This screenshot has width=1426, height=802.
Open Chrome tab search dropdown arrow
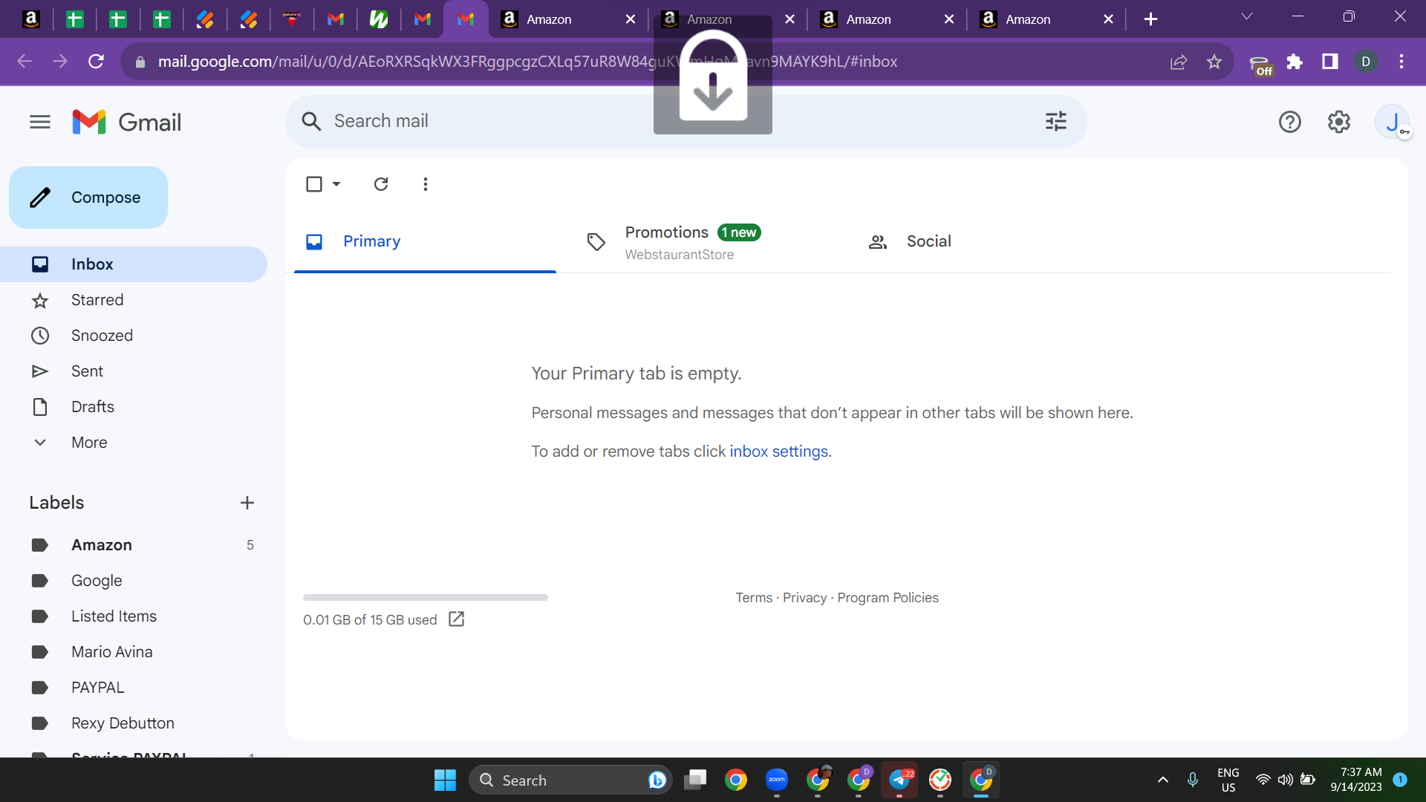pos(1247,16)
